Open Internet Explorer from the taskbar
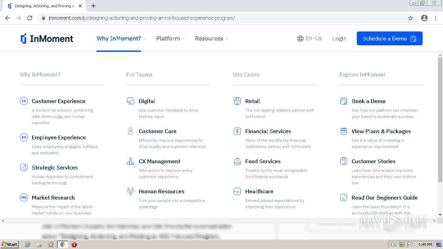 [28, 245]
